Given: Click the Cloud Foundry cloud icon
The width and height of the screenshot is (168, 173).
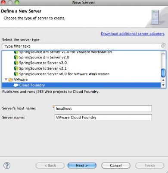Looking at the screenshot, I should click(16, 85).
